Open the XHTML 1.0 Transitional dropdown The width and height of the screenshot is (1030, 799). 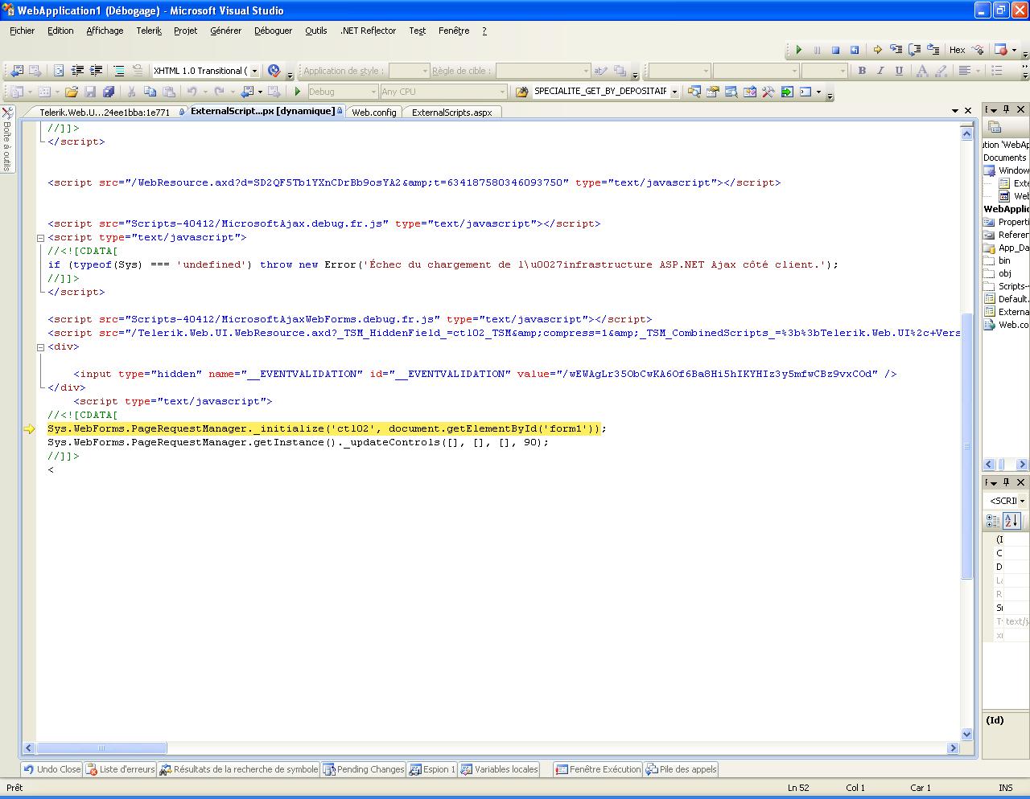click(x=254, y=71)
